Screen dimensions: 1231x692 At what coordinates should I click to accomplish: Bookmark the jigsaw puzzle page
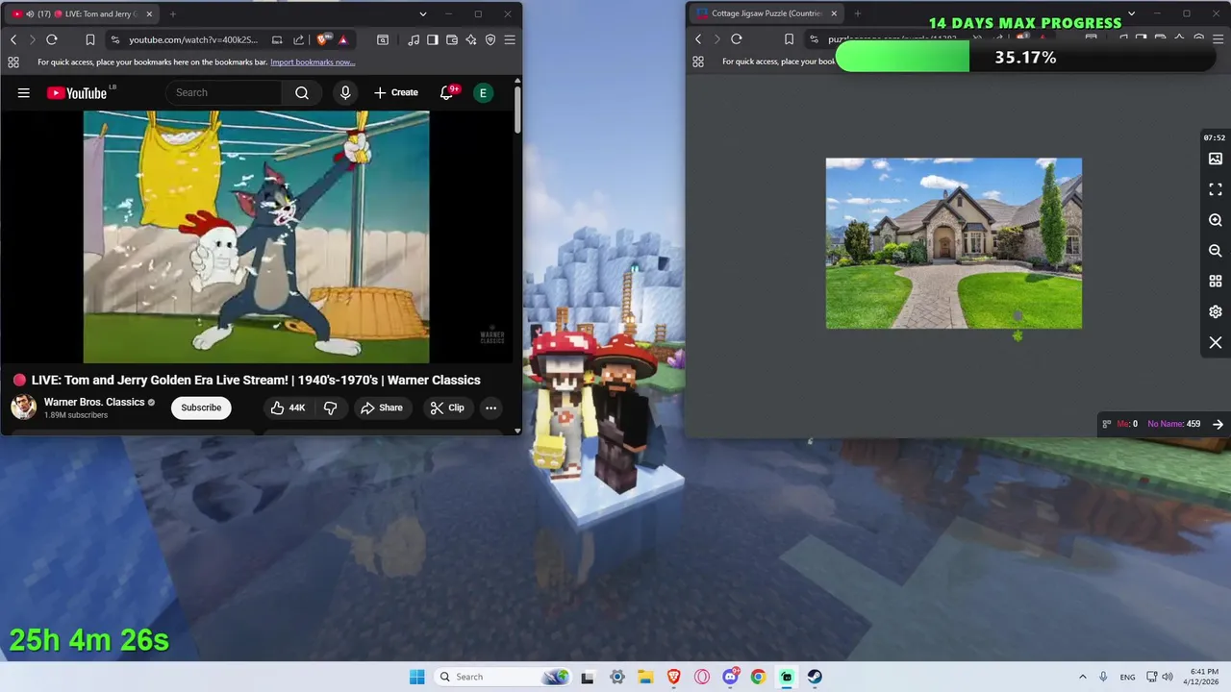tap(789, 39)
